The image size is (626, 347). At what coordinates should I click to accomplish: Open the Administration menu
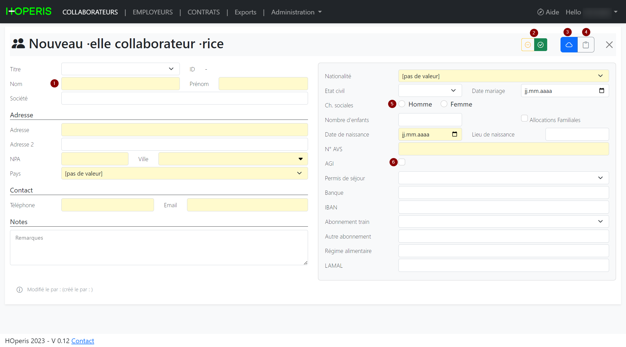pos(296,12)
